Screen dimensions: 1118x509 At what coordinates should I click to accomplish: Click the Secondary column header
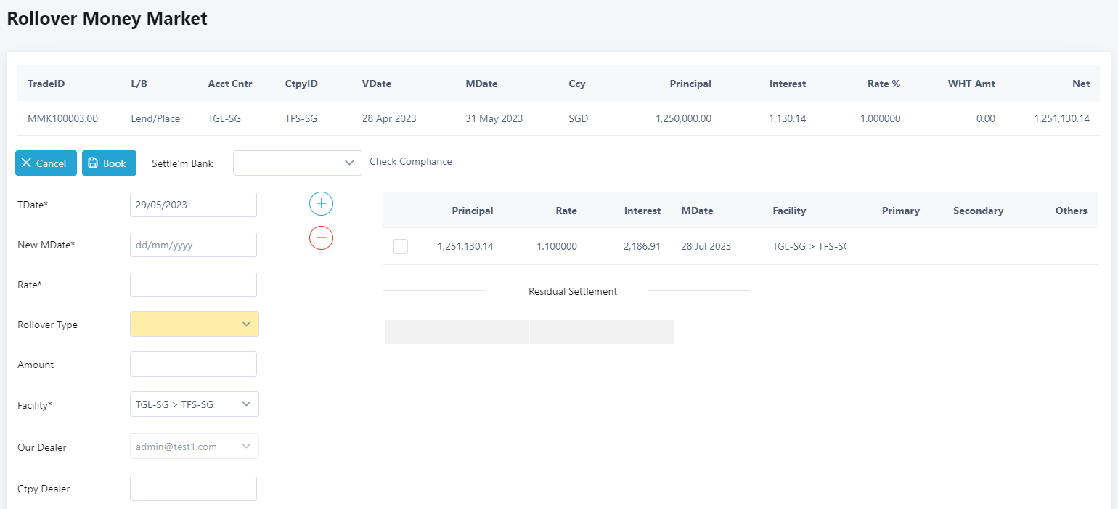978,211
